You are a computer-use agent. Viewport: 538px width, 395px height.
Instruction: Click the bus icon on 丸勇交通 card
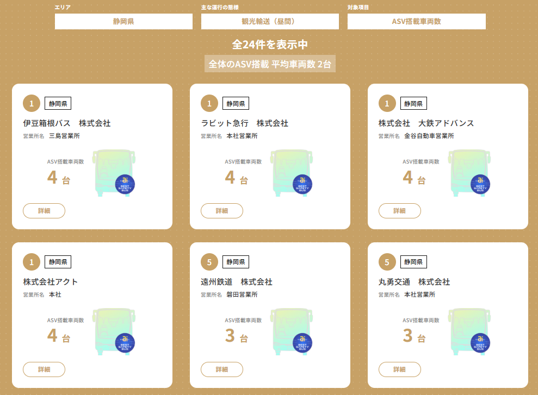point(469,331)
